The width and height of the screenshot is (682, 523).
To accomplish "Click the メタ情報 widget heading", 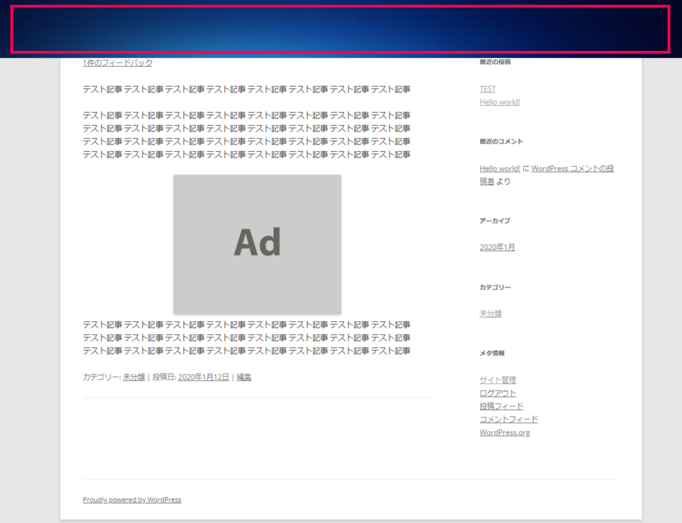I will point(492,353).
